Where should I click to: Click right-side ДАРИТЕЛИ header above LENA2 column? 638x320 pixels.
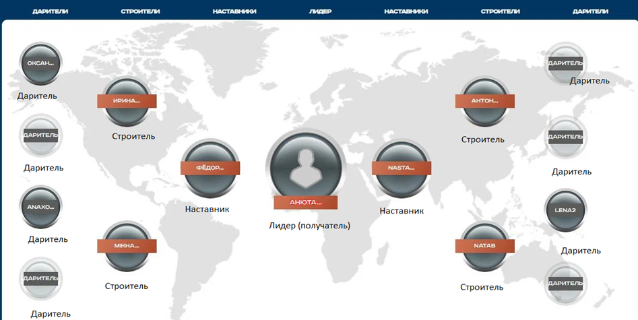coord(590,11)
